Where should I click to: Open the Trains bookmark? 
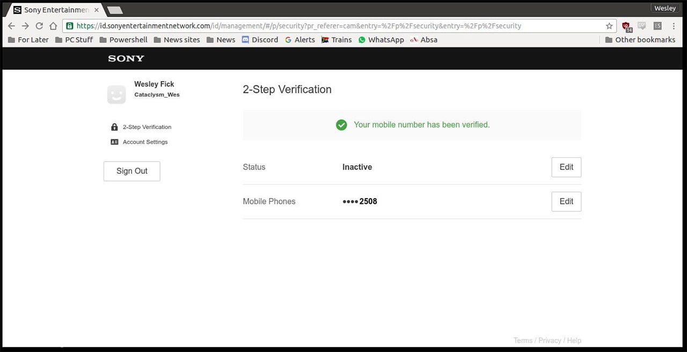coord(337,40)
